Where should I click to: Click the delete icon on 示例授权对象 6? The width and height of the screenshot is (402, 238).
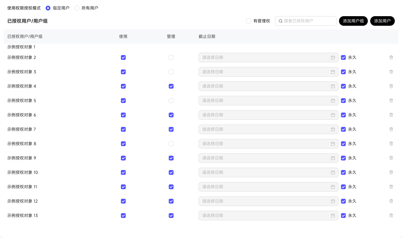(x=391, y=115)
